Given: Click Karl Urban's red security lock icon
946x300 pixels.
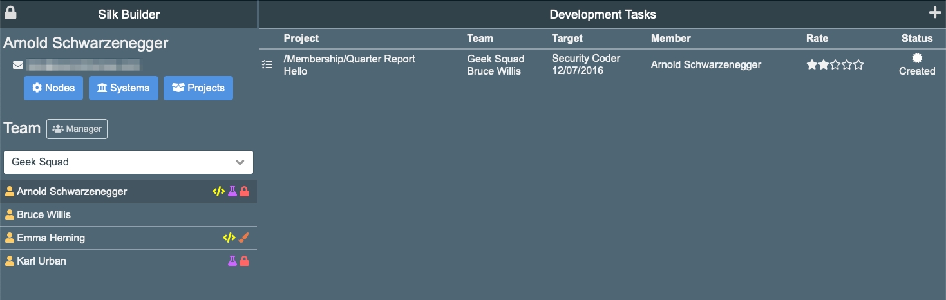Looking at the screenshot, I should point(244,261).
